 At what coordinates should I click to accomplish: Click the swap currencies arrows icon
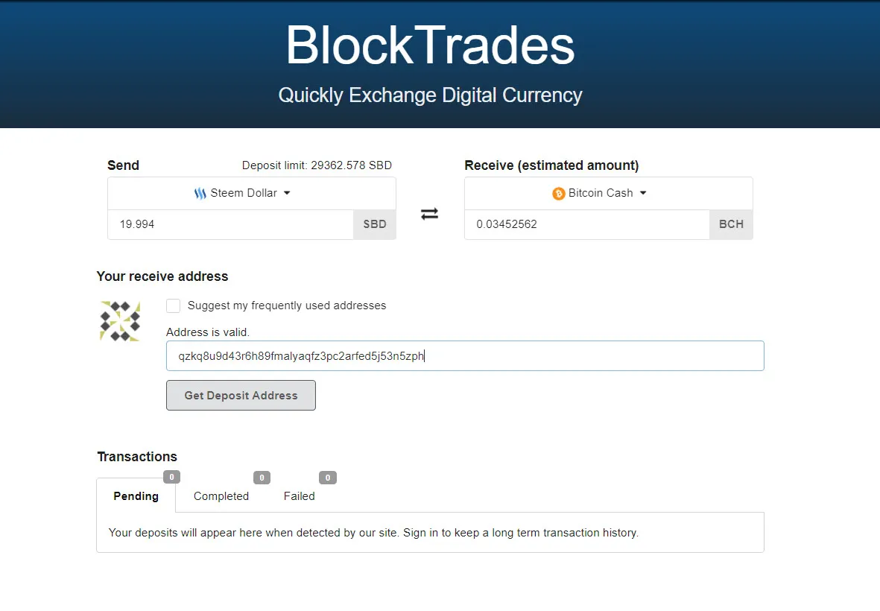[429, 214]
